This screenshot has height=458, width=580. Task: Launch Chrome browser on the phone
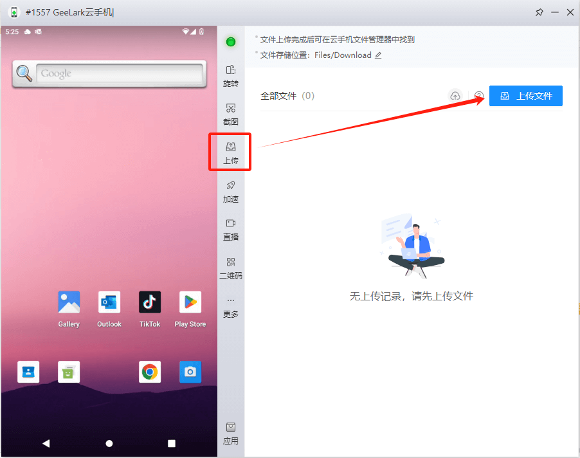tap(150, 372)
